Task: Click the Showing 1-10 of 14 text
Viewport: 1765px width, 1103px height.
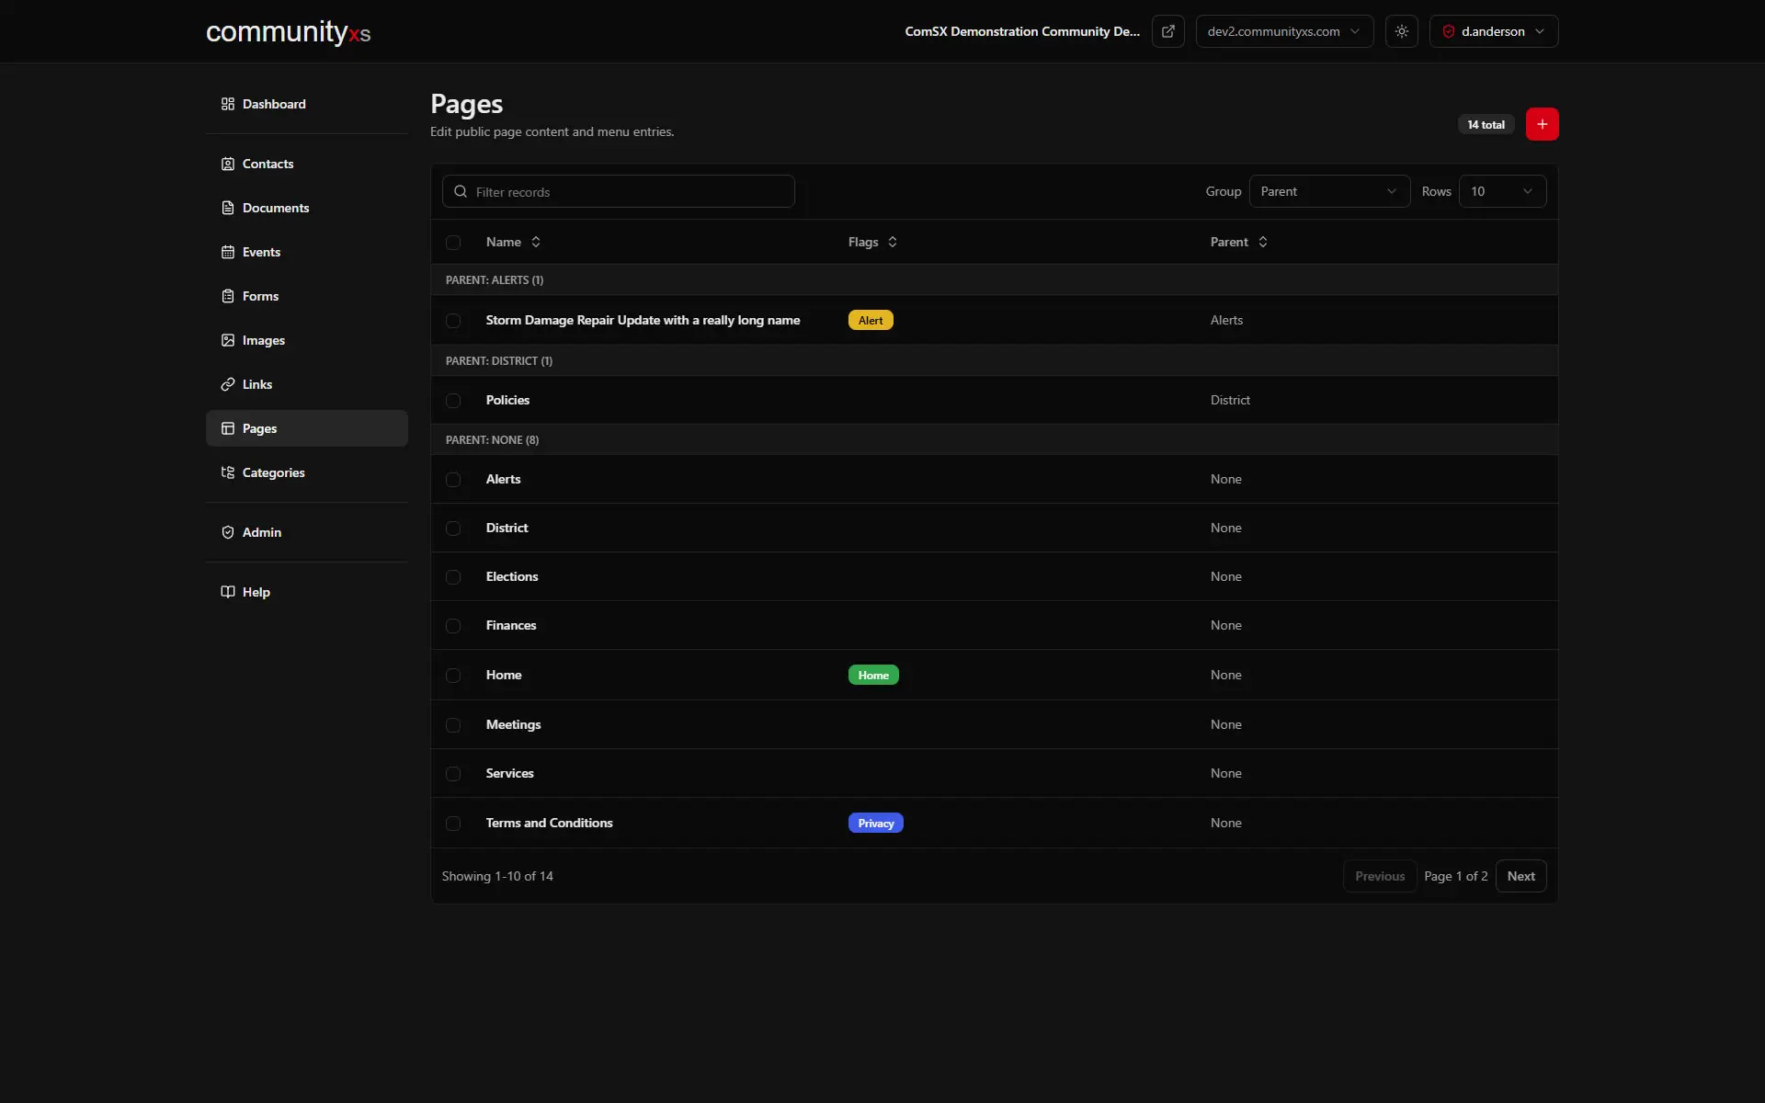Action: tap(497, 876)
